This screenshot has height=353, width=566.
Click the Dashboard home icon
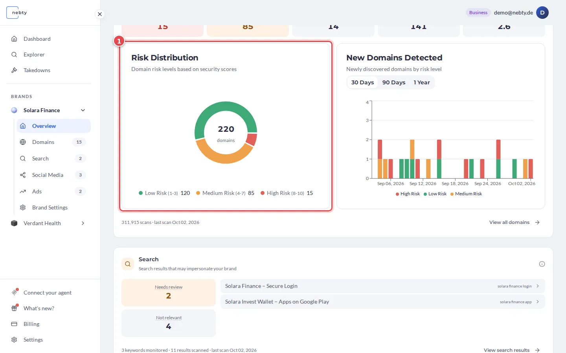(14, 39)
